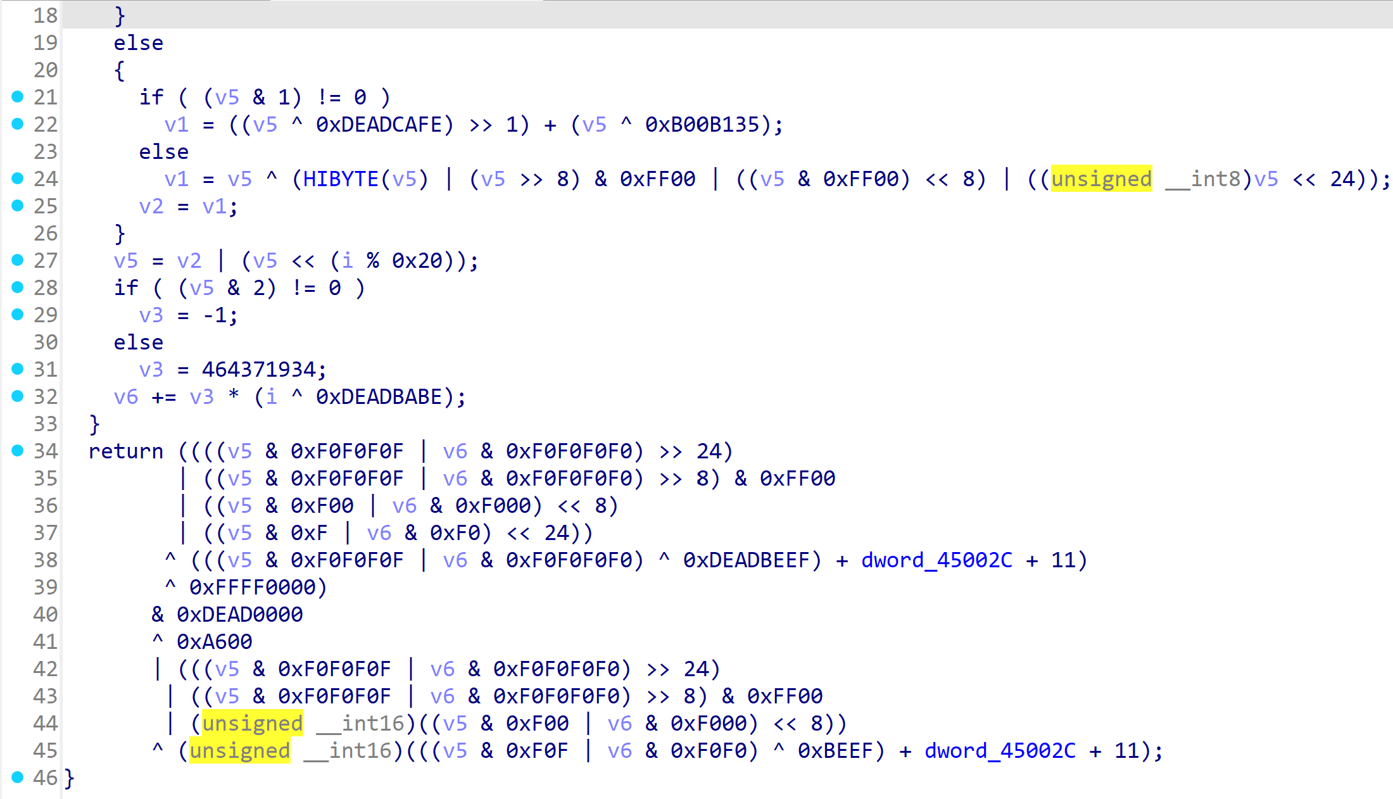Toggle breakpoint dot on line 34
Screen dimensions: 1393x799
18,450
